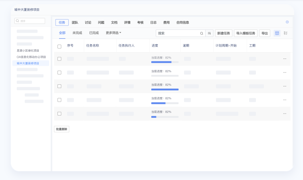Click the circular settings icon at top right

point(287,22)
